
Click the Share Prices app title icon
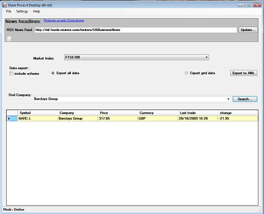point(4,5)
